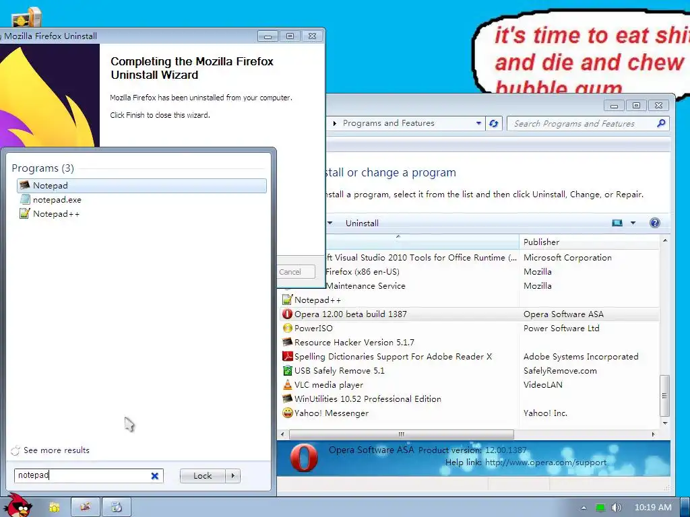This screenshot has height=517, width=690.
Task: Open the taskbar Programs and Features window button
Action: pos(86,507)
